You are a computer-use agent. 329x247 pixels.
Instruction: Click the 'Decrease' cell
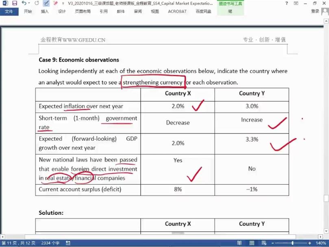point(178,122)
